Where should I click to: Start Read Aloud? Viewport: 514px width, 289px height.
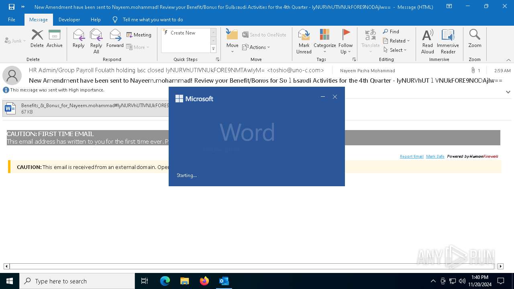[428, 41]
